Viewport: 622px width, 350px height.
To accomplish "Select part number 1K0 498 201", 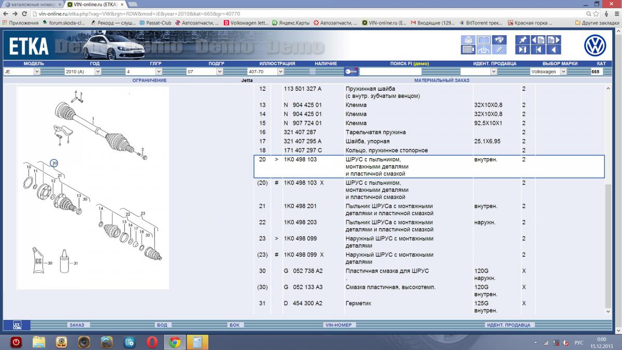I will coord(300,206).
